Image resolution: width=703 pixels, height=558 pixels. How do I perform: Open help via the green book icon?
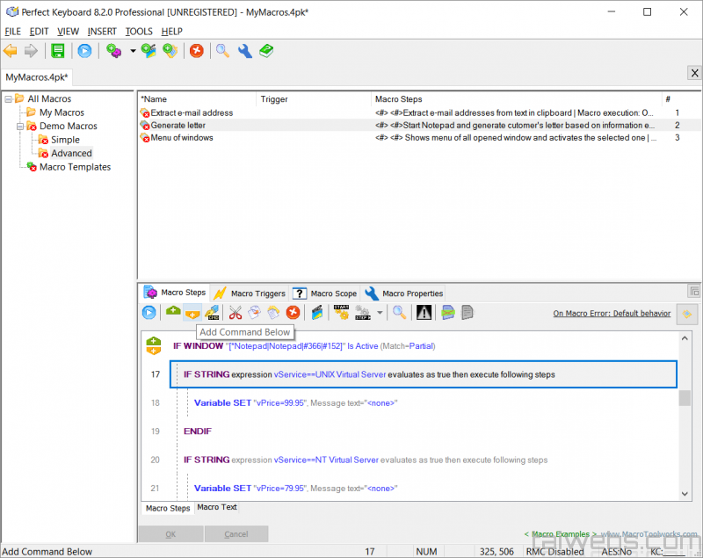coord(265,51)
